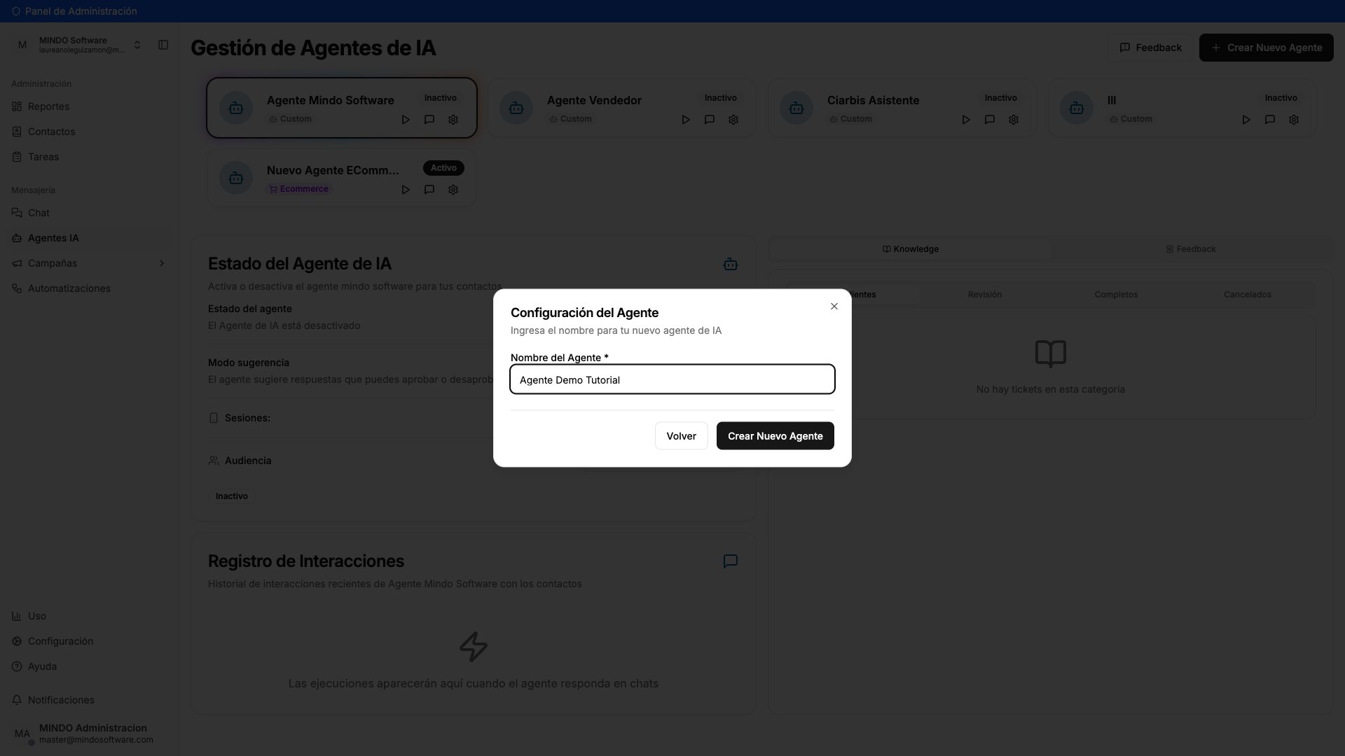The width and height of the screenshot is (1345, 756).
Task: Play the lll agent
Action: pyautogui.click(x=1246, y=120)
